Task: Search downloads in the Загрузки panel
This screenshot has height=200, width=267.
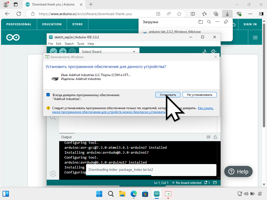Action: click(209, 22)
